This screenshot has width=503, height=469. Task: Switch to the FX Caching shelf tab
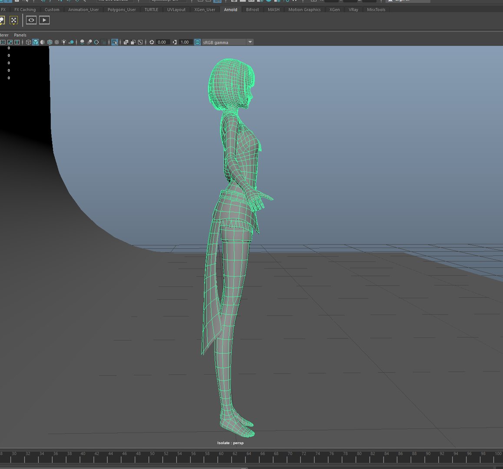[x=25, y=10]
